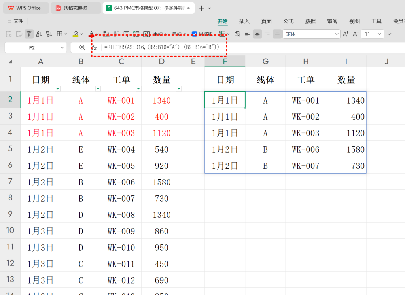Click the borders grid icon
This screenshot has width=405, height=295.
60,34
